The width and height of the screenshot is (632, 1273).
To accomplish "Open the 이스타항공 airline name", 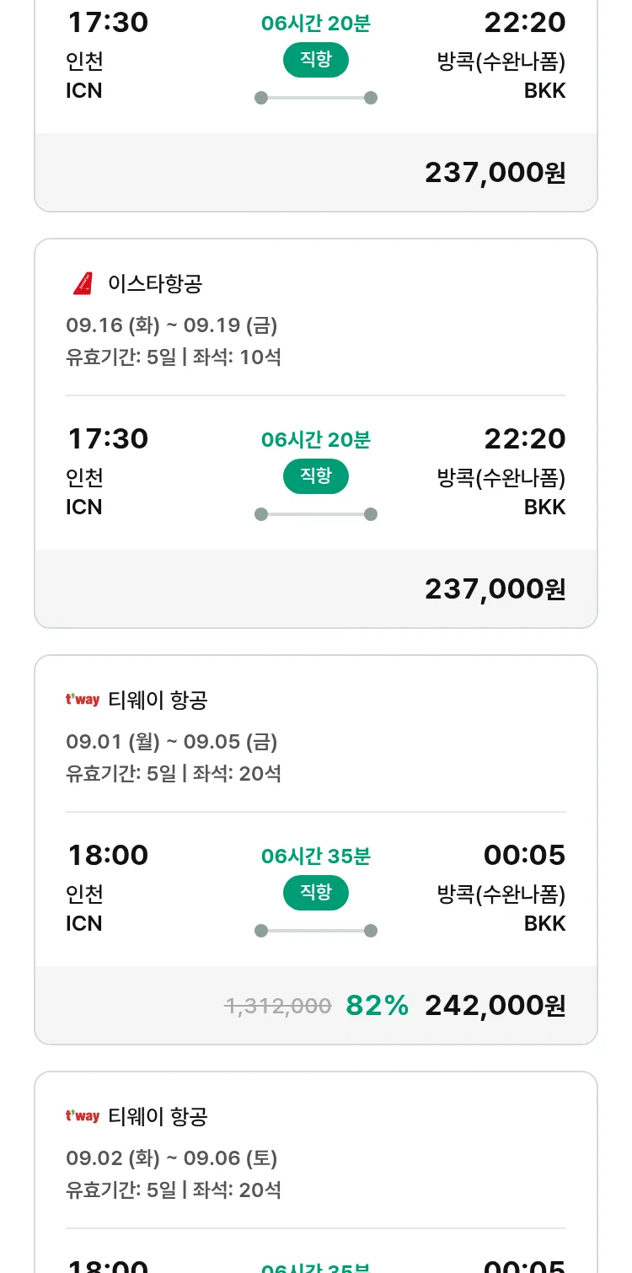I will click(x=155, y=284).
